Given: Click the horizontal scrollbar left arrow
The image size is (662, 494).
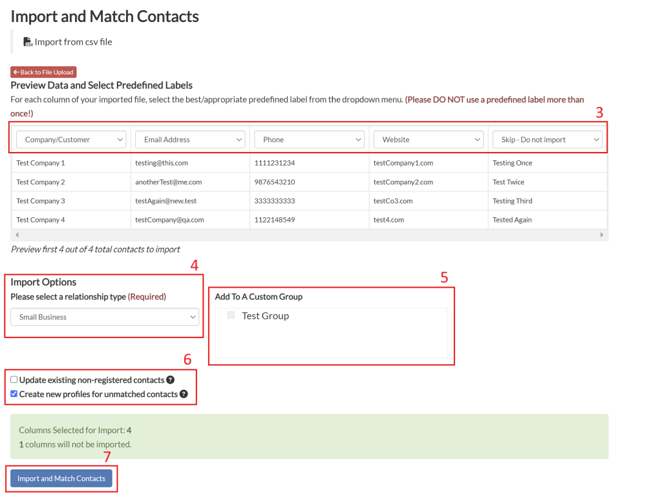Looking at the screenshot, I should coord(17,235).
